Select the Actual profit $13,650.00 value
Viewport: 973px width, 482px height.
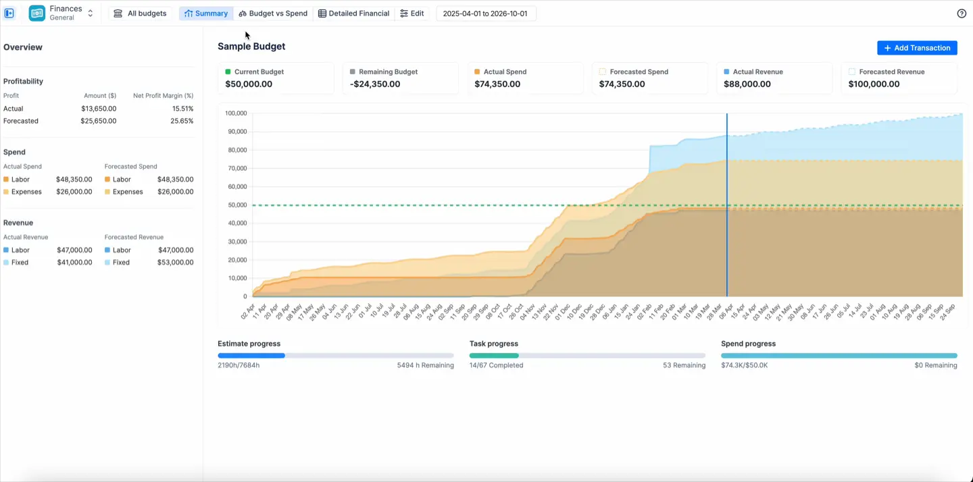(x=99, y=109)
